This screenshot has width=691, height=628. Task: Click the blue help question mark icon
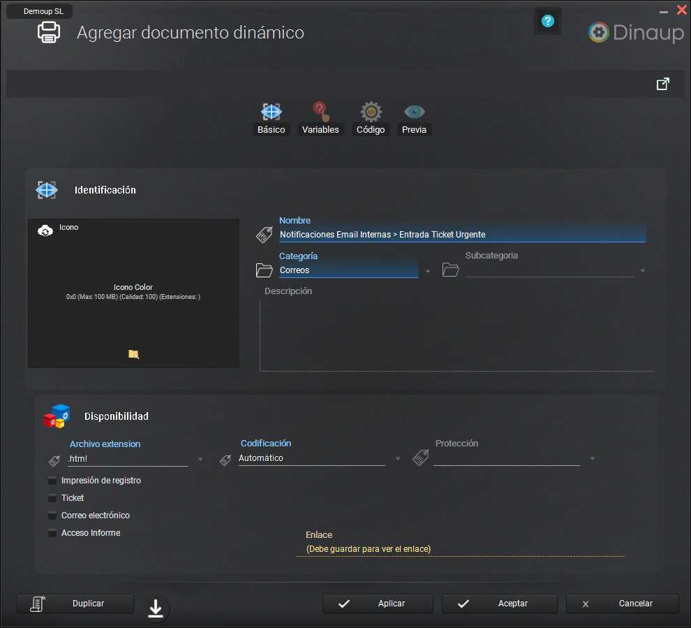[547, 22]
